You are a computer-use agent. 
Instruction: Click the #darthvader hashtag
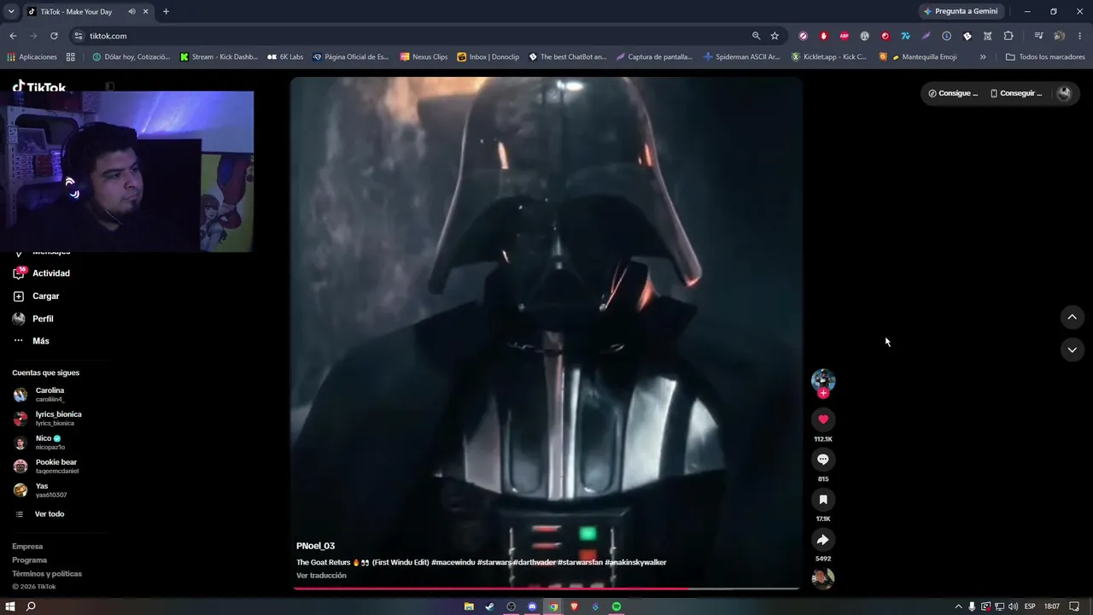(535, 562)
